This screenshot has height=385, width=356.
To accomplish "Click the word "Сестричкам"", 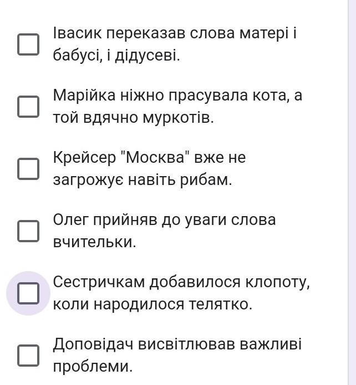I will click(x=94, y=282).
